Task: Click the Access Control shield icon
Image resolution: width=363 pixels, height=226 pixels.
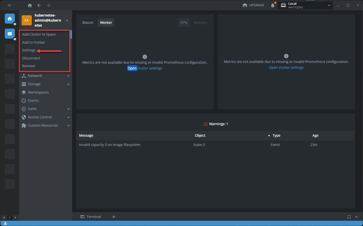Action: click(x=24, y=117)
